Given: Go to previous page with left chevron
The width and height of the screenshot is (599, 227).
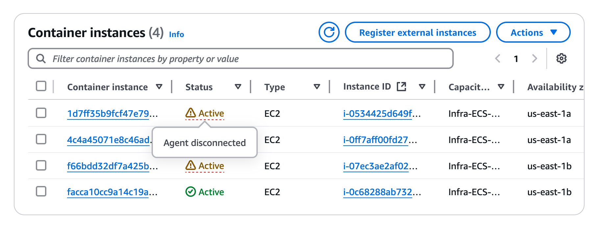Looking at the screenshot, I should (498, 59).
